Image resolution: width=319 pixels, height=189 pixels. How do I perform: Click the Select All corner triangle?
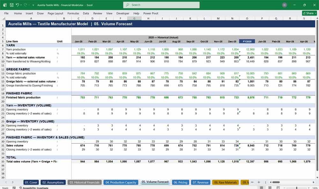point(4,18)
